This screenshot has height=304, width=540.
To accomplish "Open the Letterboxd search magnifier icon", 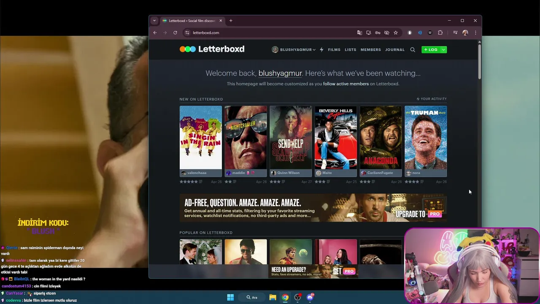I will (x=413, y=50).
